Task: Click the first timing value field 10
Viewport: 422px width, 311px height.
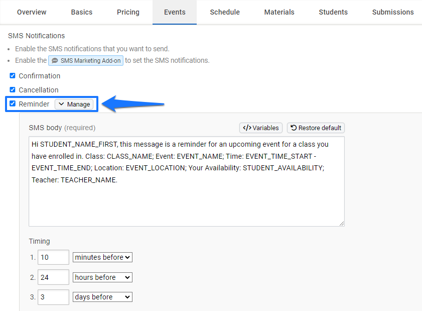Action: click(53, 257)
